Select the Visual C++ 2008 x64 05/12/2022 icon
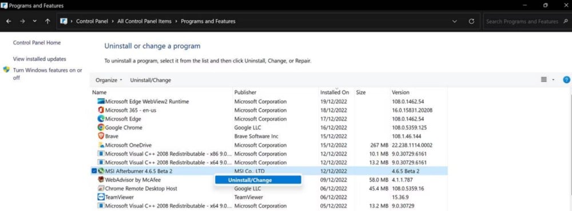Screen dimensions: 572x211 (x=101, y=206)
